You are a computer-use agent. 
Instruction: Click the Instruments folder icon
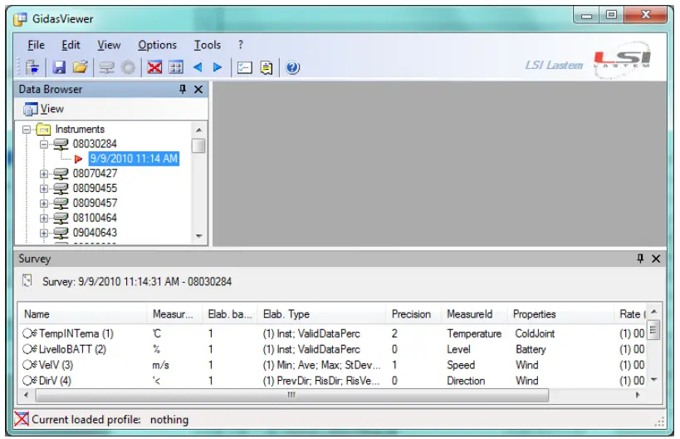point(44,129)
